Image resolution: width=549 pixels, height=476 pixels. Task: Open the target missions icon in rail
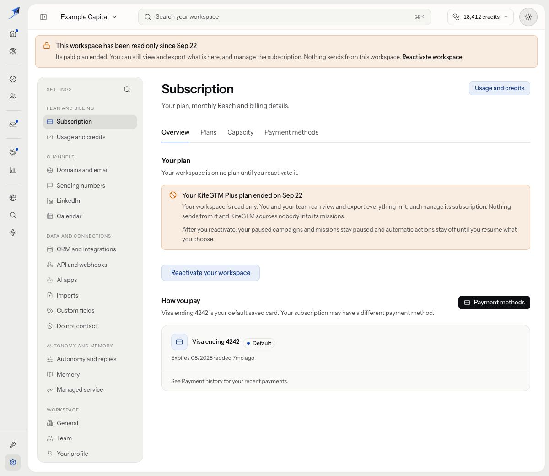13,51
